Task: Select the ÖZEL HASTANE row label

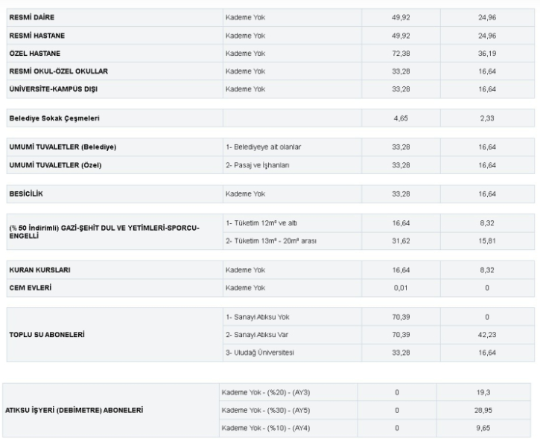Action: pos(36,54)
